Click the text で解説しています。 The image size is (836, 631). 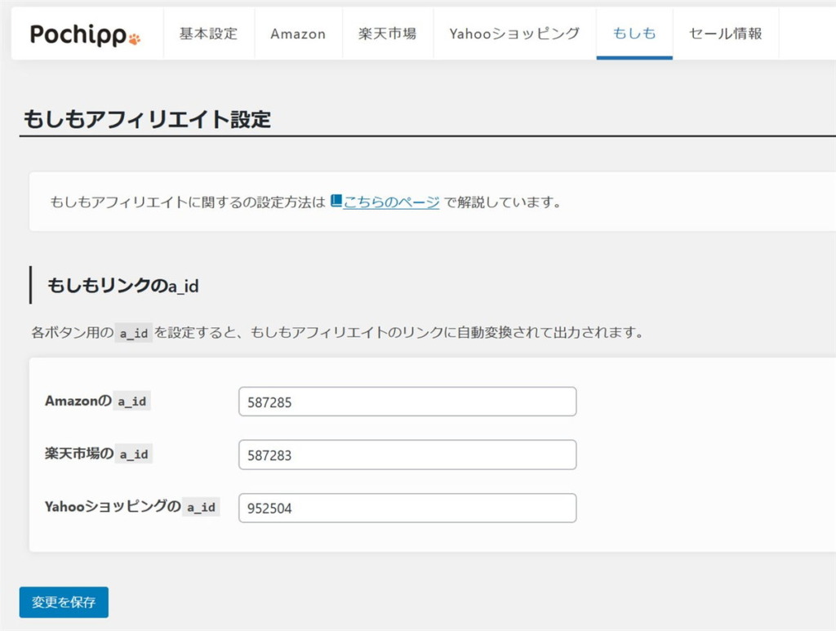pos(502,202)
